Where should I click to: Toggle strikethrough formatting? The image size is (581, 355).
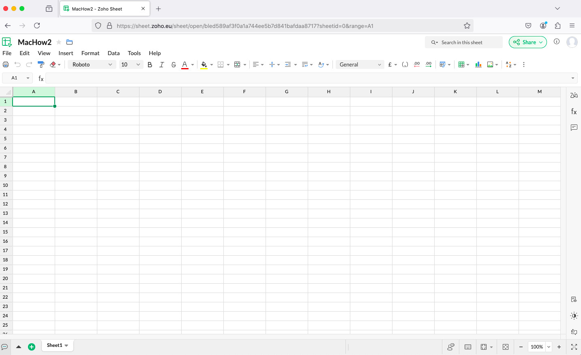click(x=173, y=64)
